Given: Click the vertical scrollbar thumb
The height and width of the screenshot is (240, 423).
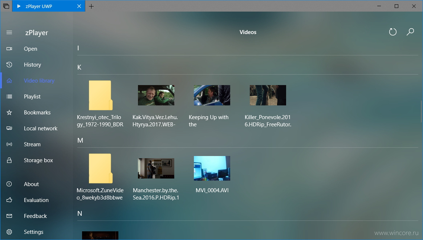Looking at the screenshot, I should (x=422, y=111).
